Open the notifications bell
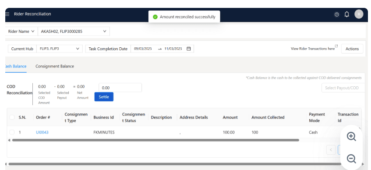371x170 pixels. 346,14
